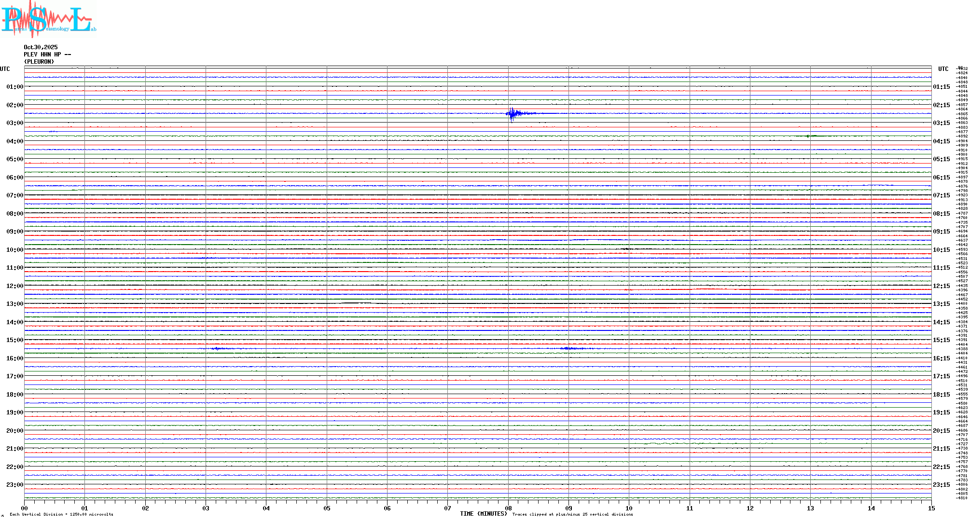Click the UTC label at top left
The height and width of the screenshot is (521, 970).
5,69
